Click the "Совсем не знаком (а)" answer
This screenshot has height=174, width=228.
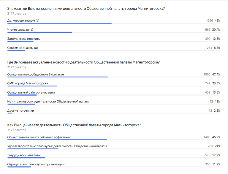pos(23,48)
